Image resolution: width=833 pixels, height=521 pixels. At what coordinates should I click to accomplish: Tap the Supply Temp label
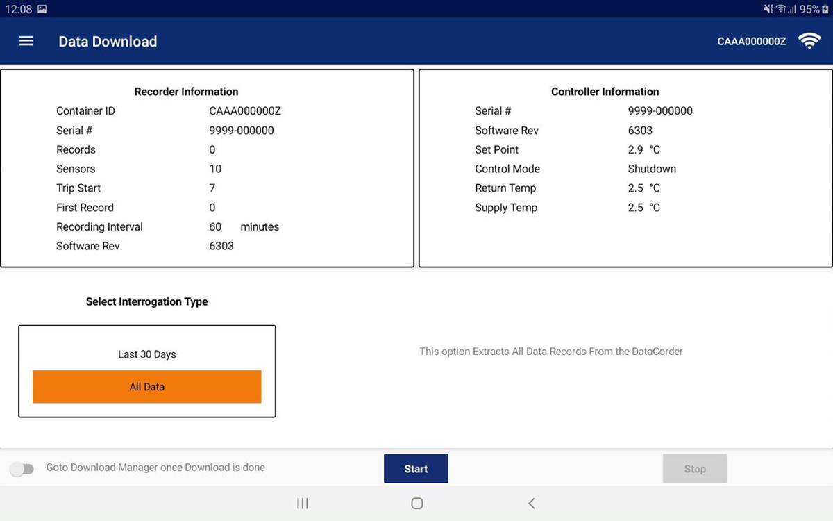pyautogui.click(x=506, y=208)
